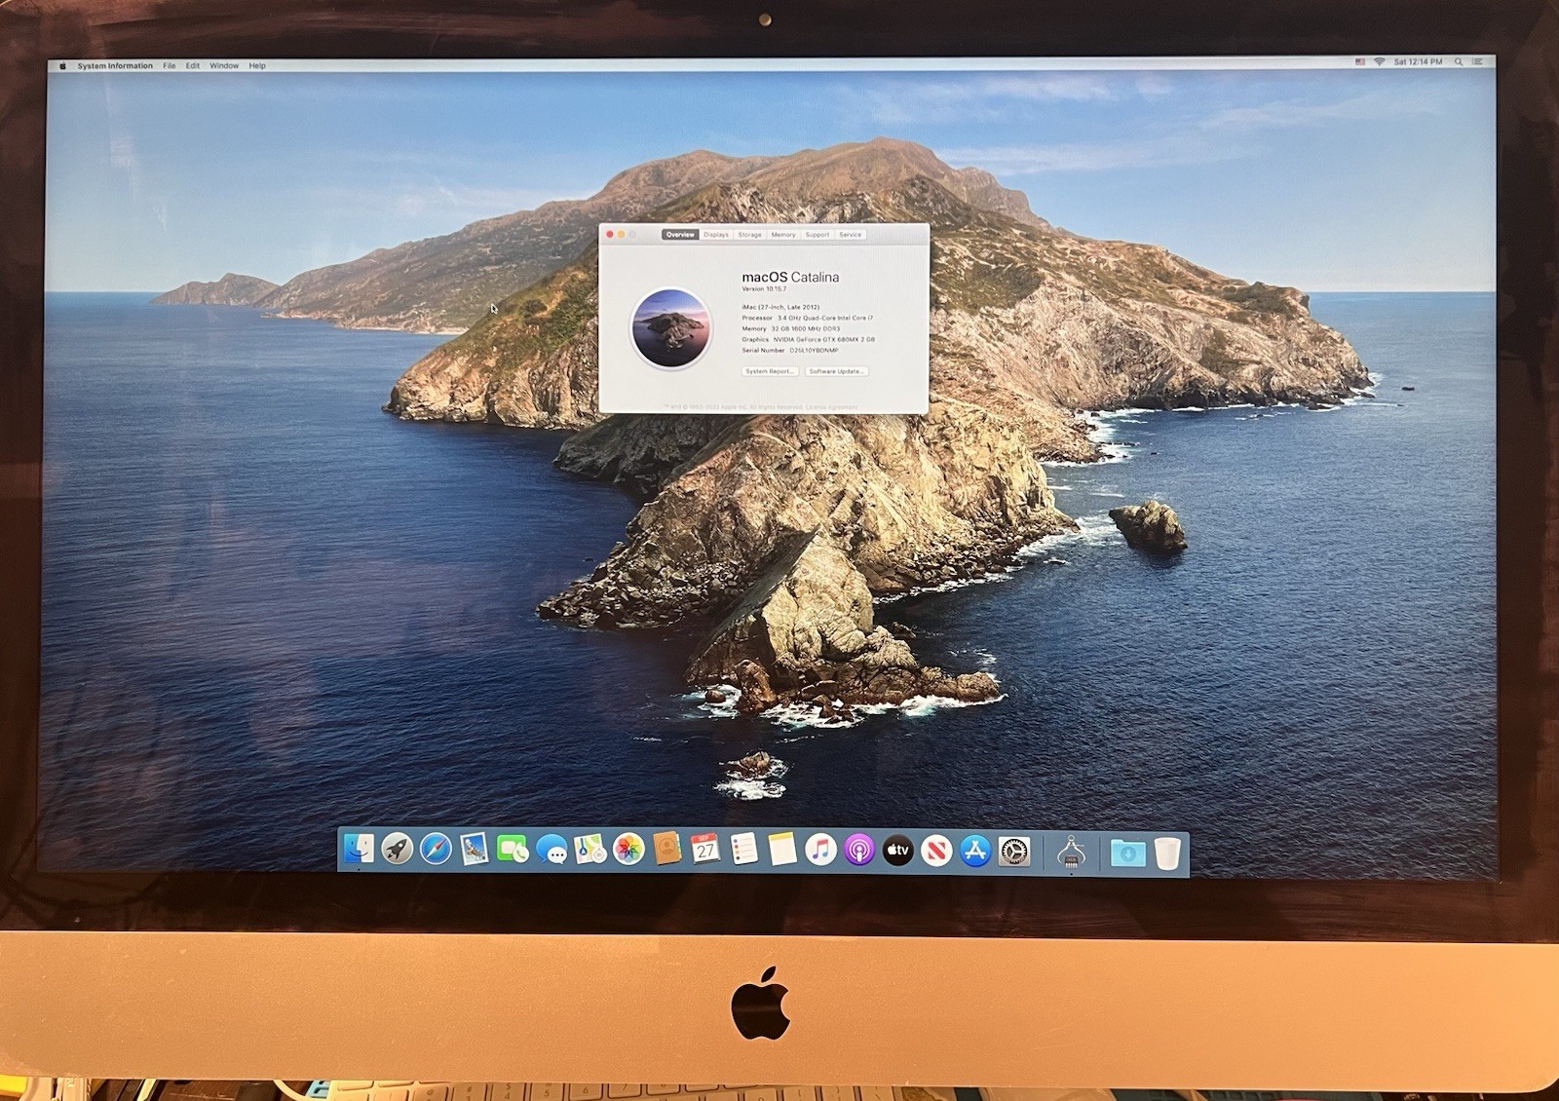Open the Downloads folder in Dock

coord(1127,854)
